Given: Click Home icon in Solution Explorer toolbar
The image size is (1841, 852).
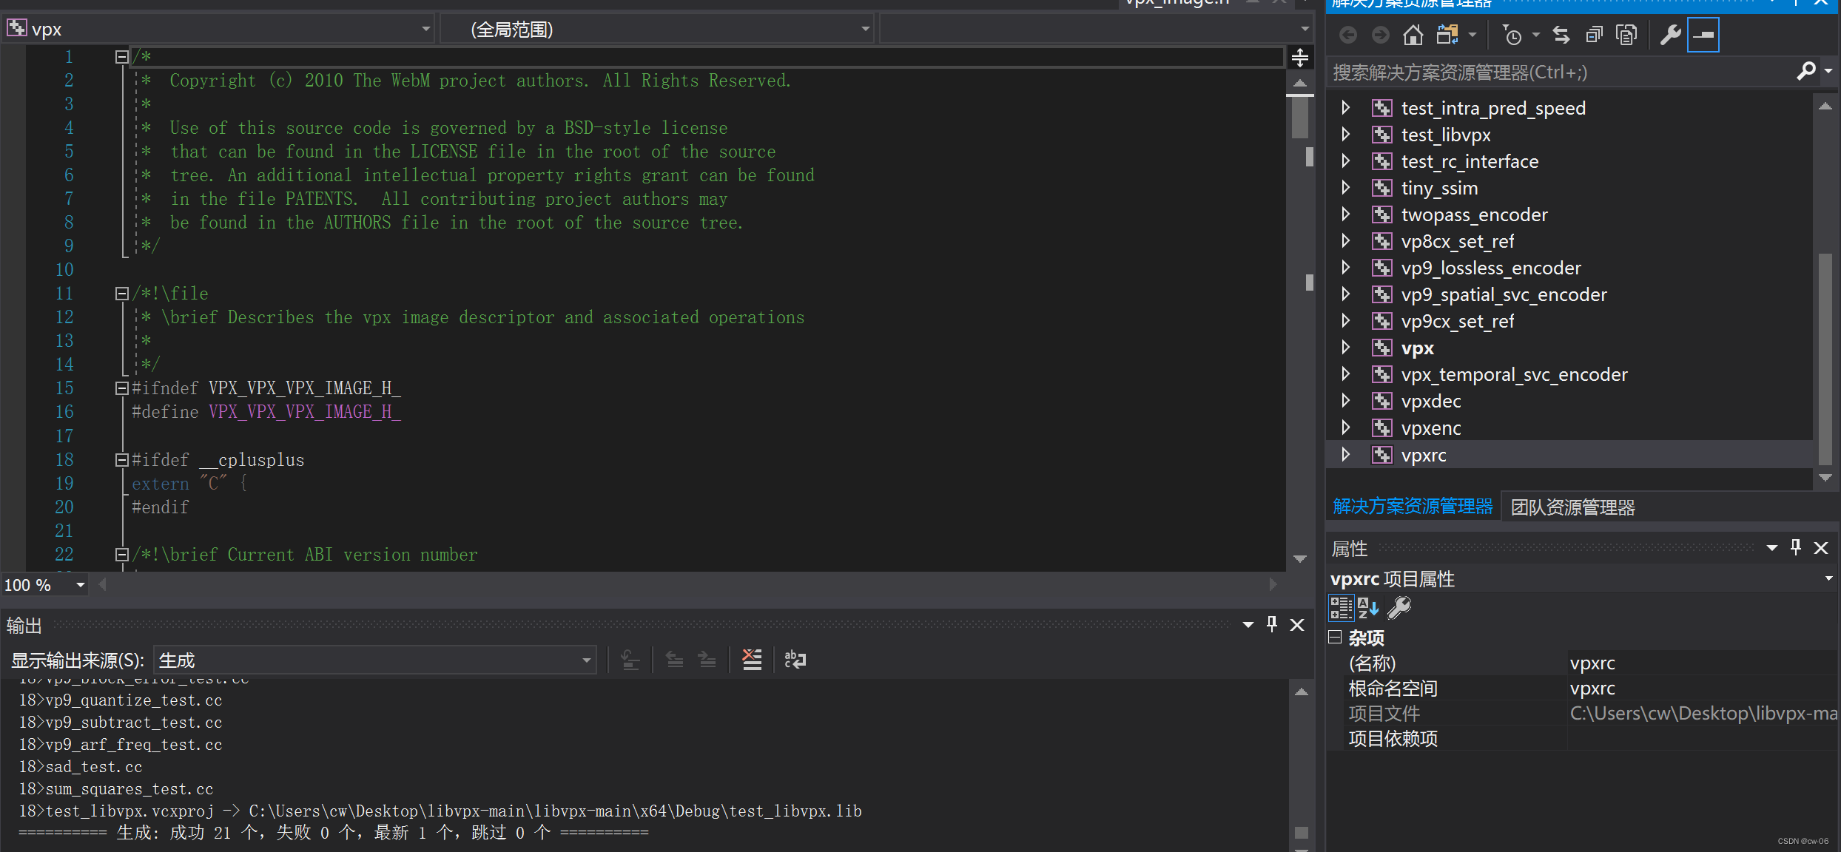Looking at the screenshot, I should tap(1413, 35).
